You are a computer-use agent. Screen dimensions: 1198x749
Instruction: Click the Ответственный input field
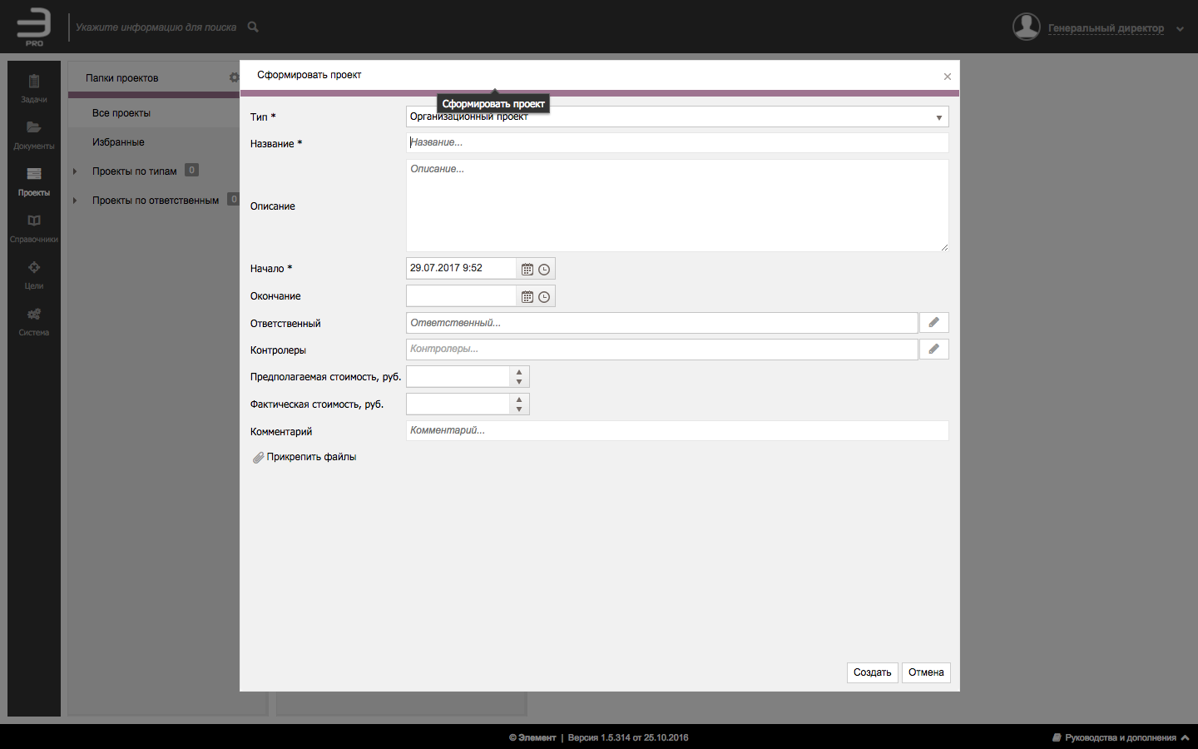tap(661, 323)
